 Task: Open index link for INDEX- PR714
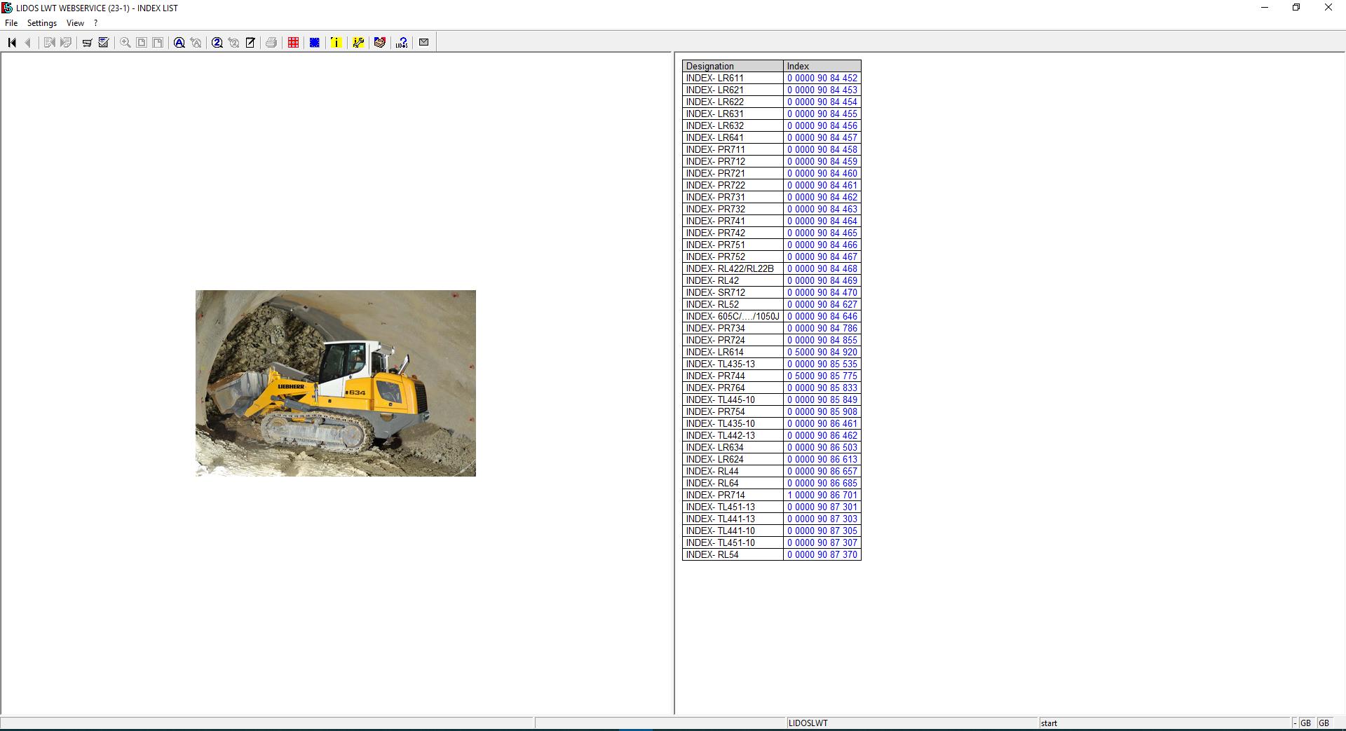coord(822,495)
